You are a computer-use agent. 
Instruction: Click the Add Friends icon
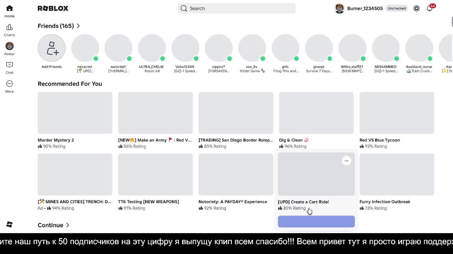(x=52, y=48)
